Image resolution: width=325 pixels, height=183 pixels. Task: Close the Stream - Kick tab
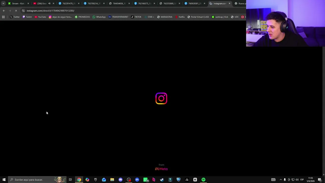tap(28, 4)
